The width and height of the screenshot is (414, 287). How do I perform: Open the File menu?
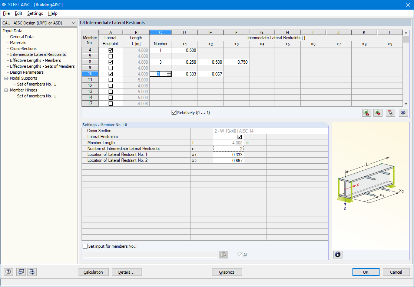pos(6,13)
